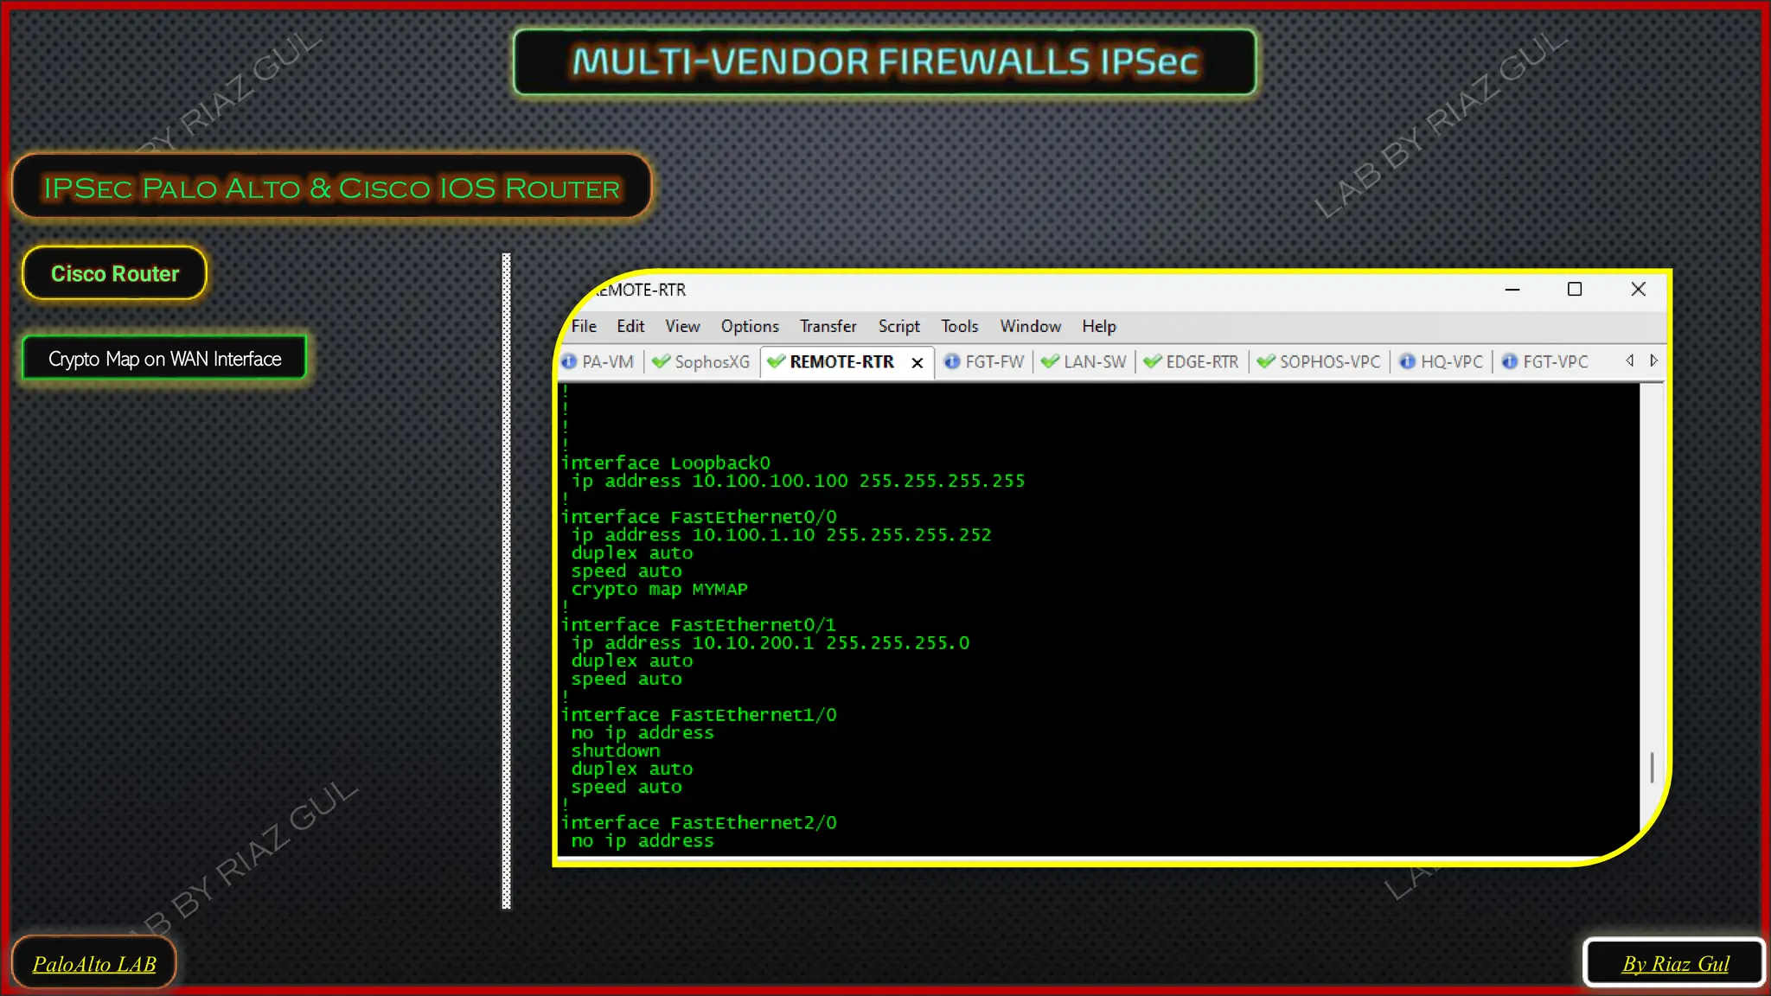Click 'ip address 10.100.1.10 255.255.255.252' line
Screen dimensions: 1771x996
(781, 535)
